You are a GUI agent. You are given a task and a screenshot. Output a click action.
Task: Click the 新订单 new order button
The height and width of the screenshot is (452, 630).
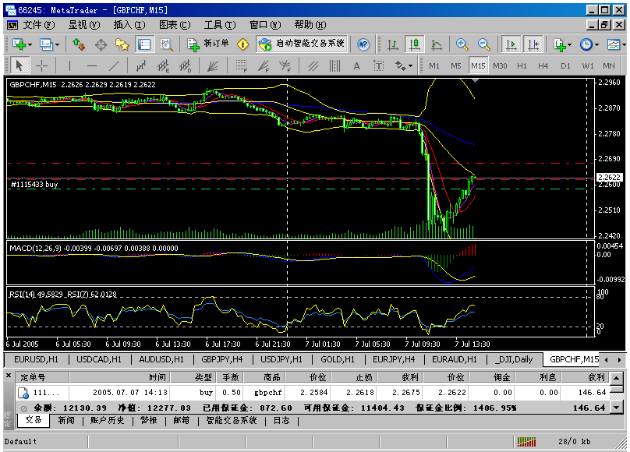point(208,44)
